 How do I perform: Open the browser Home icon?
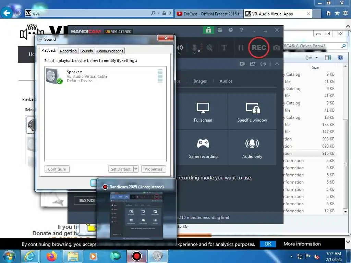click(x=328, y=13)
